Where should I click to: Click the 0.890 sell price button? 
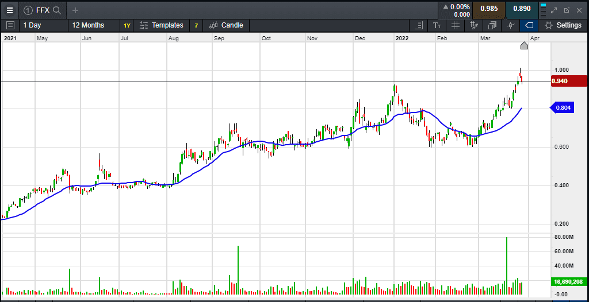pyautogui.click(x=522, y=9)
